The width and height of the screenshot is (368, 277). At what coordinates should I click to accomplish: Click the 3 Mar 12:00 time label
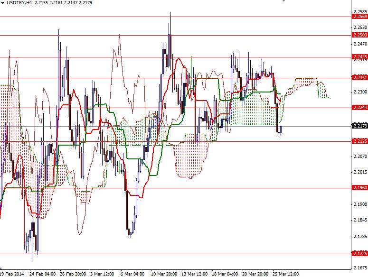102,274
